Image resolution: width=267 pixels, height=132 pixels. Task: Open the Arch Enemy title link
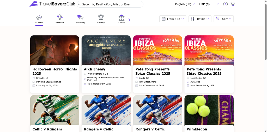[x=94, y=69]
